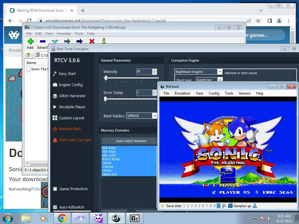Viewport: 299px width, 224px height.
Task: Click the icon right of save slot 0
Action: click(224, 206)
